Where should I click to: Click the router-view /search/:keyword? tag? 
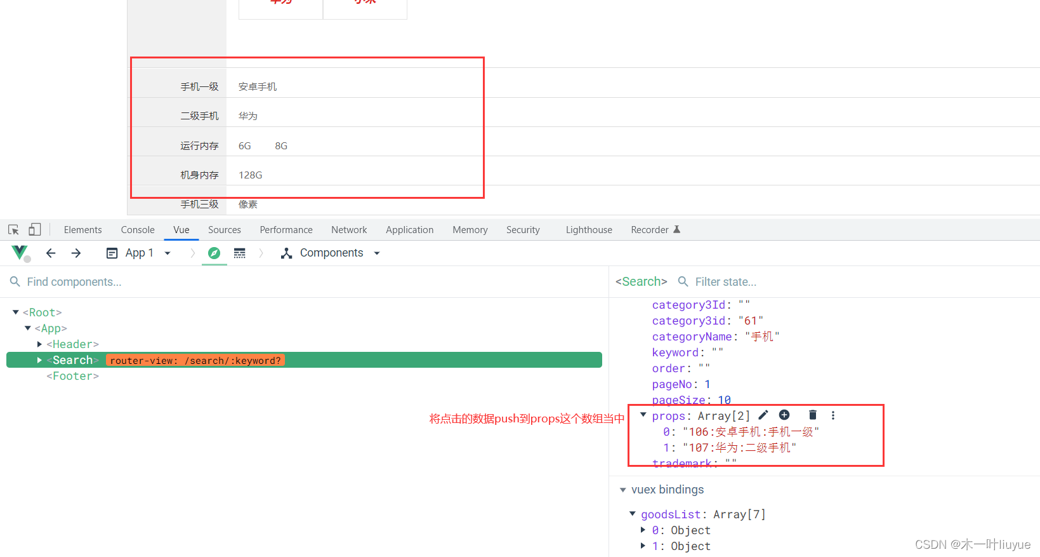click(195, 360)
